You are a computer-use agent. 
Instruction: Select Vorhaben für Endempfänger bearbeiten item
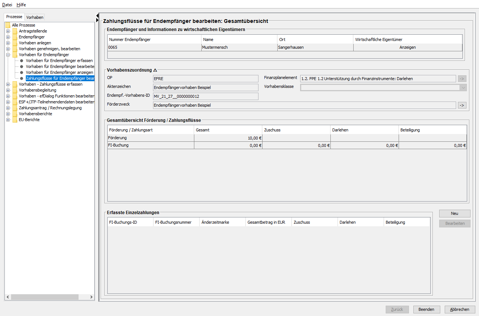pos(60,66)
